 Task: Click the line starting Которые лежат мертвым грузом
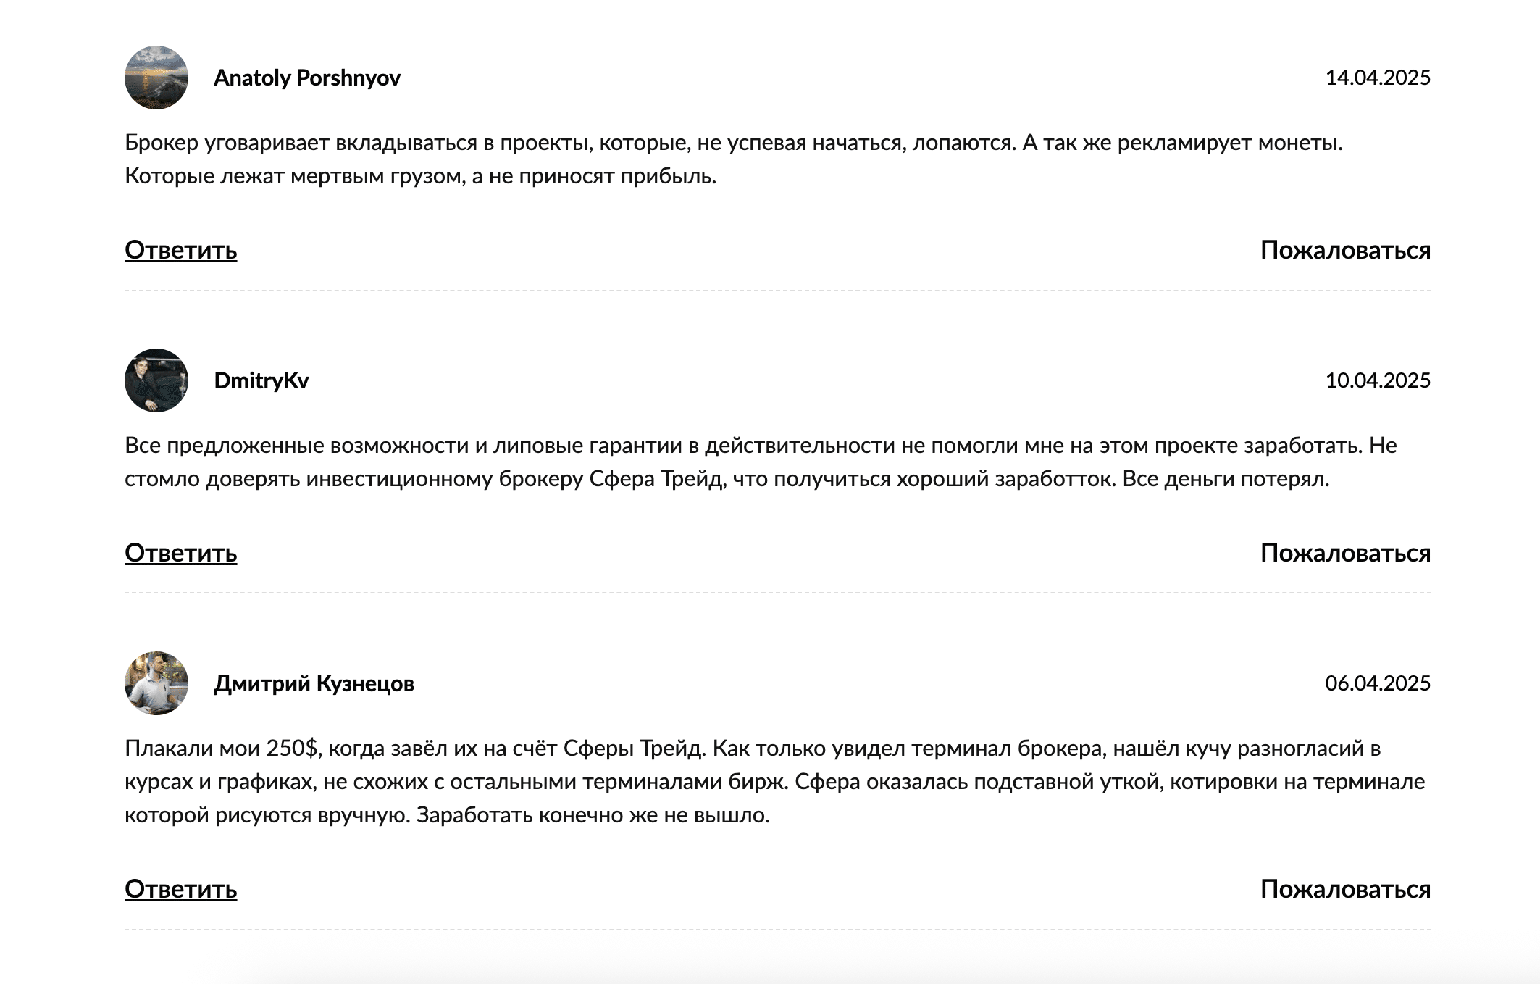[420, 176]
